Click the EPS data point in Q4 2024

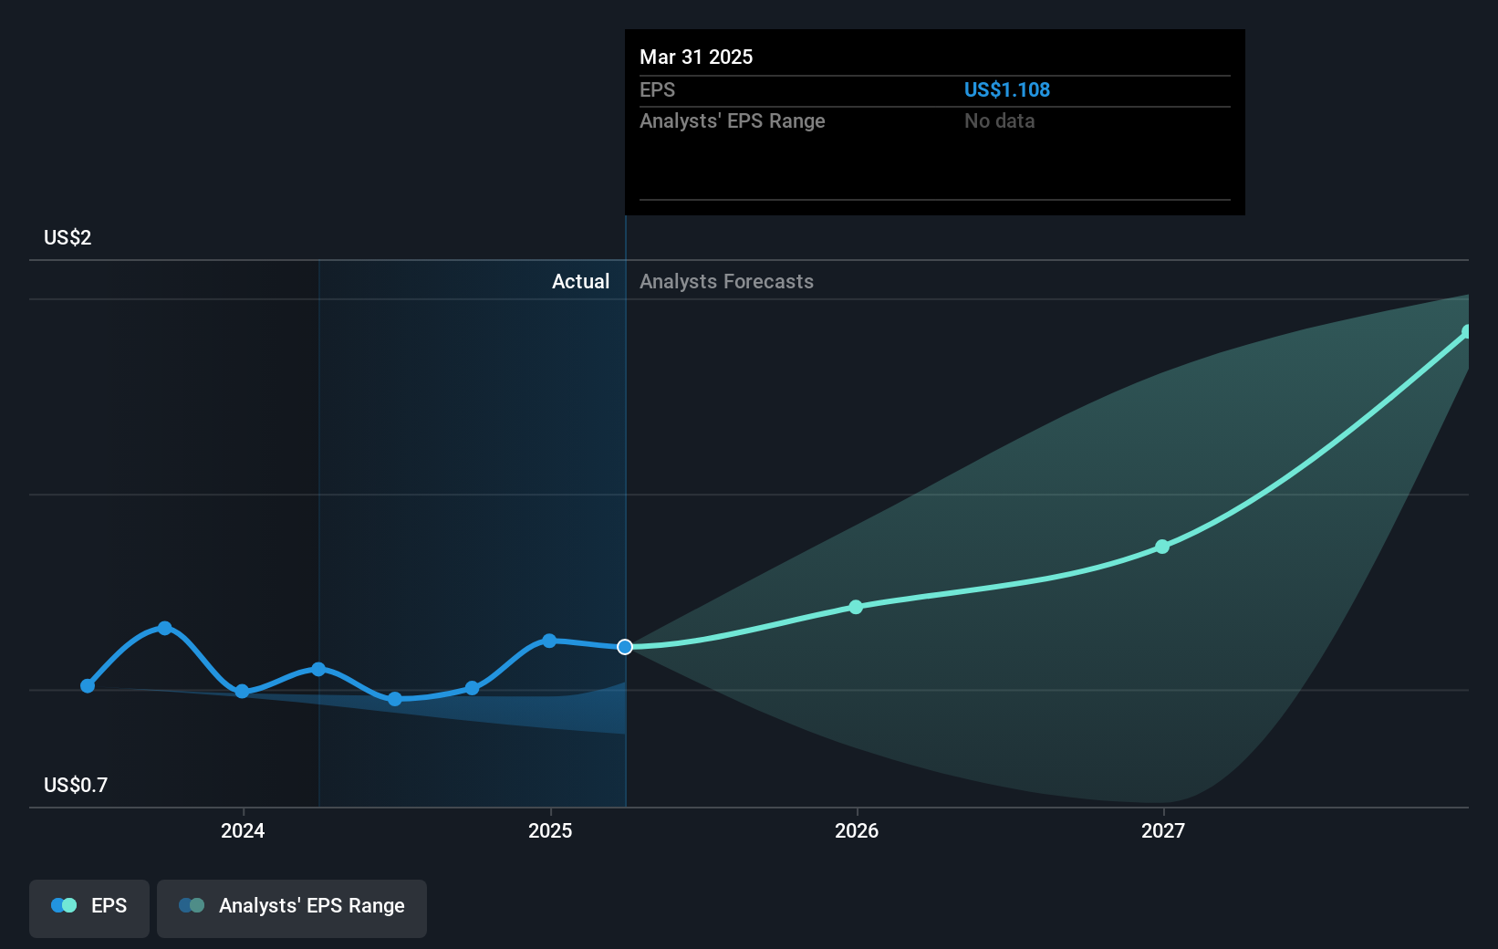(472, 688)
